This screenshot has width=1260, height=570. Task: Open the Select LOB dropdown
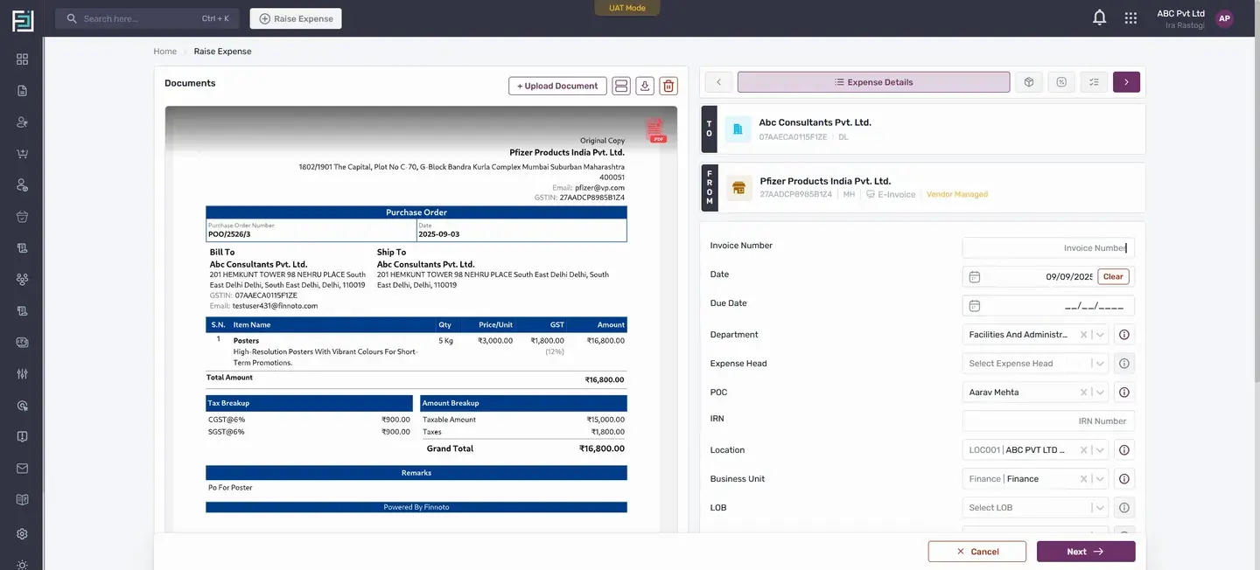1035,508
